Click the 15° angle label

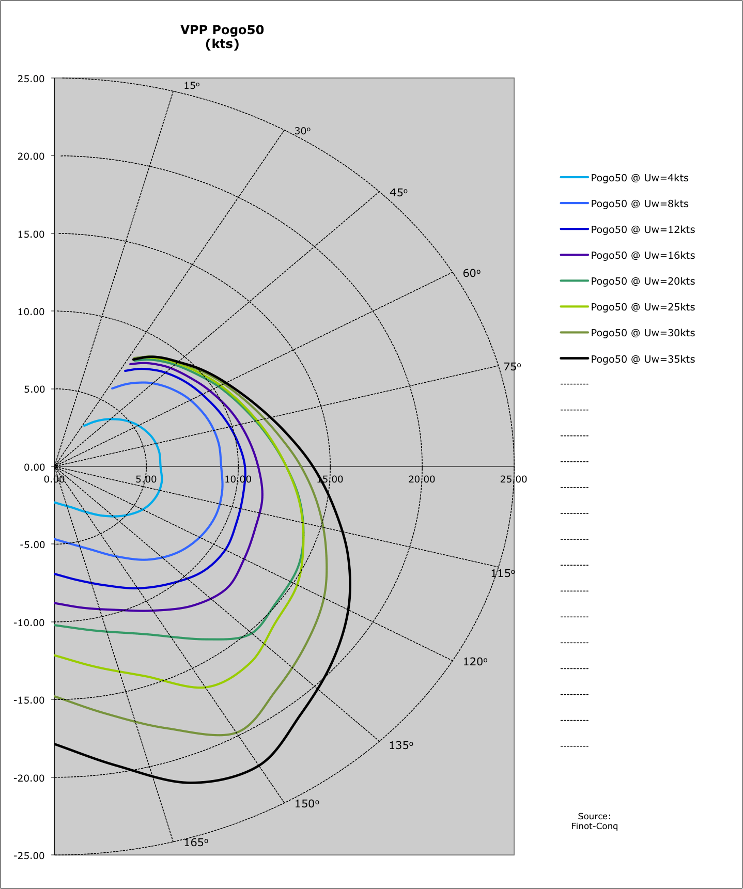point(192,85)
